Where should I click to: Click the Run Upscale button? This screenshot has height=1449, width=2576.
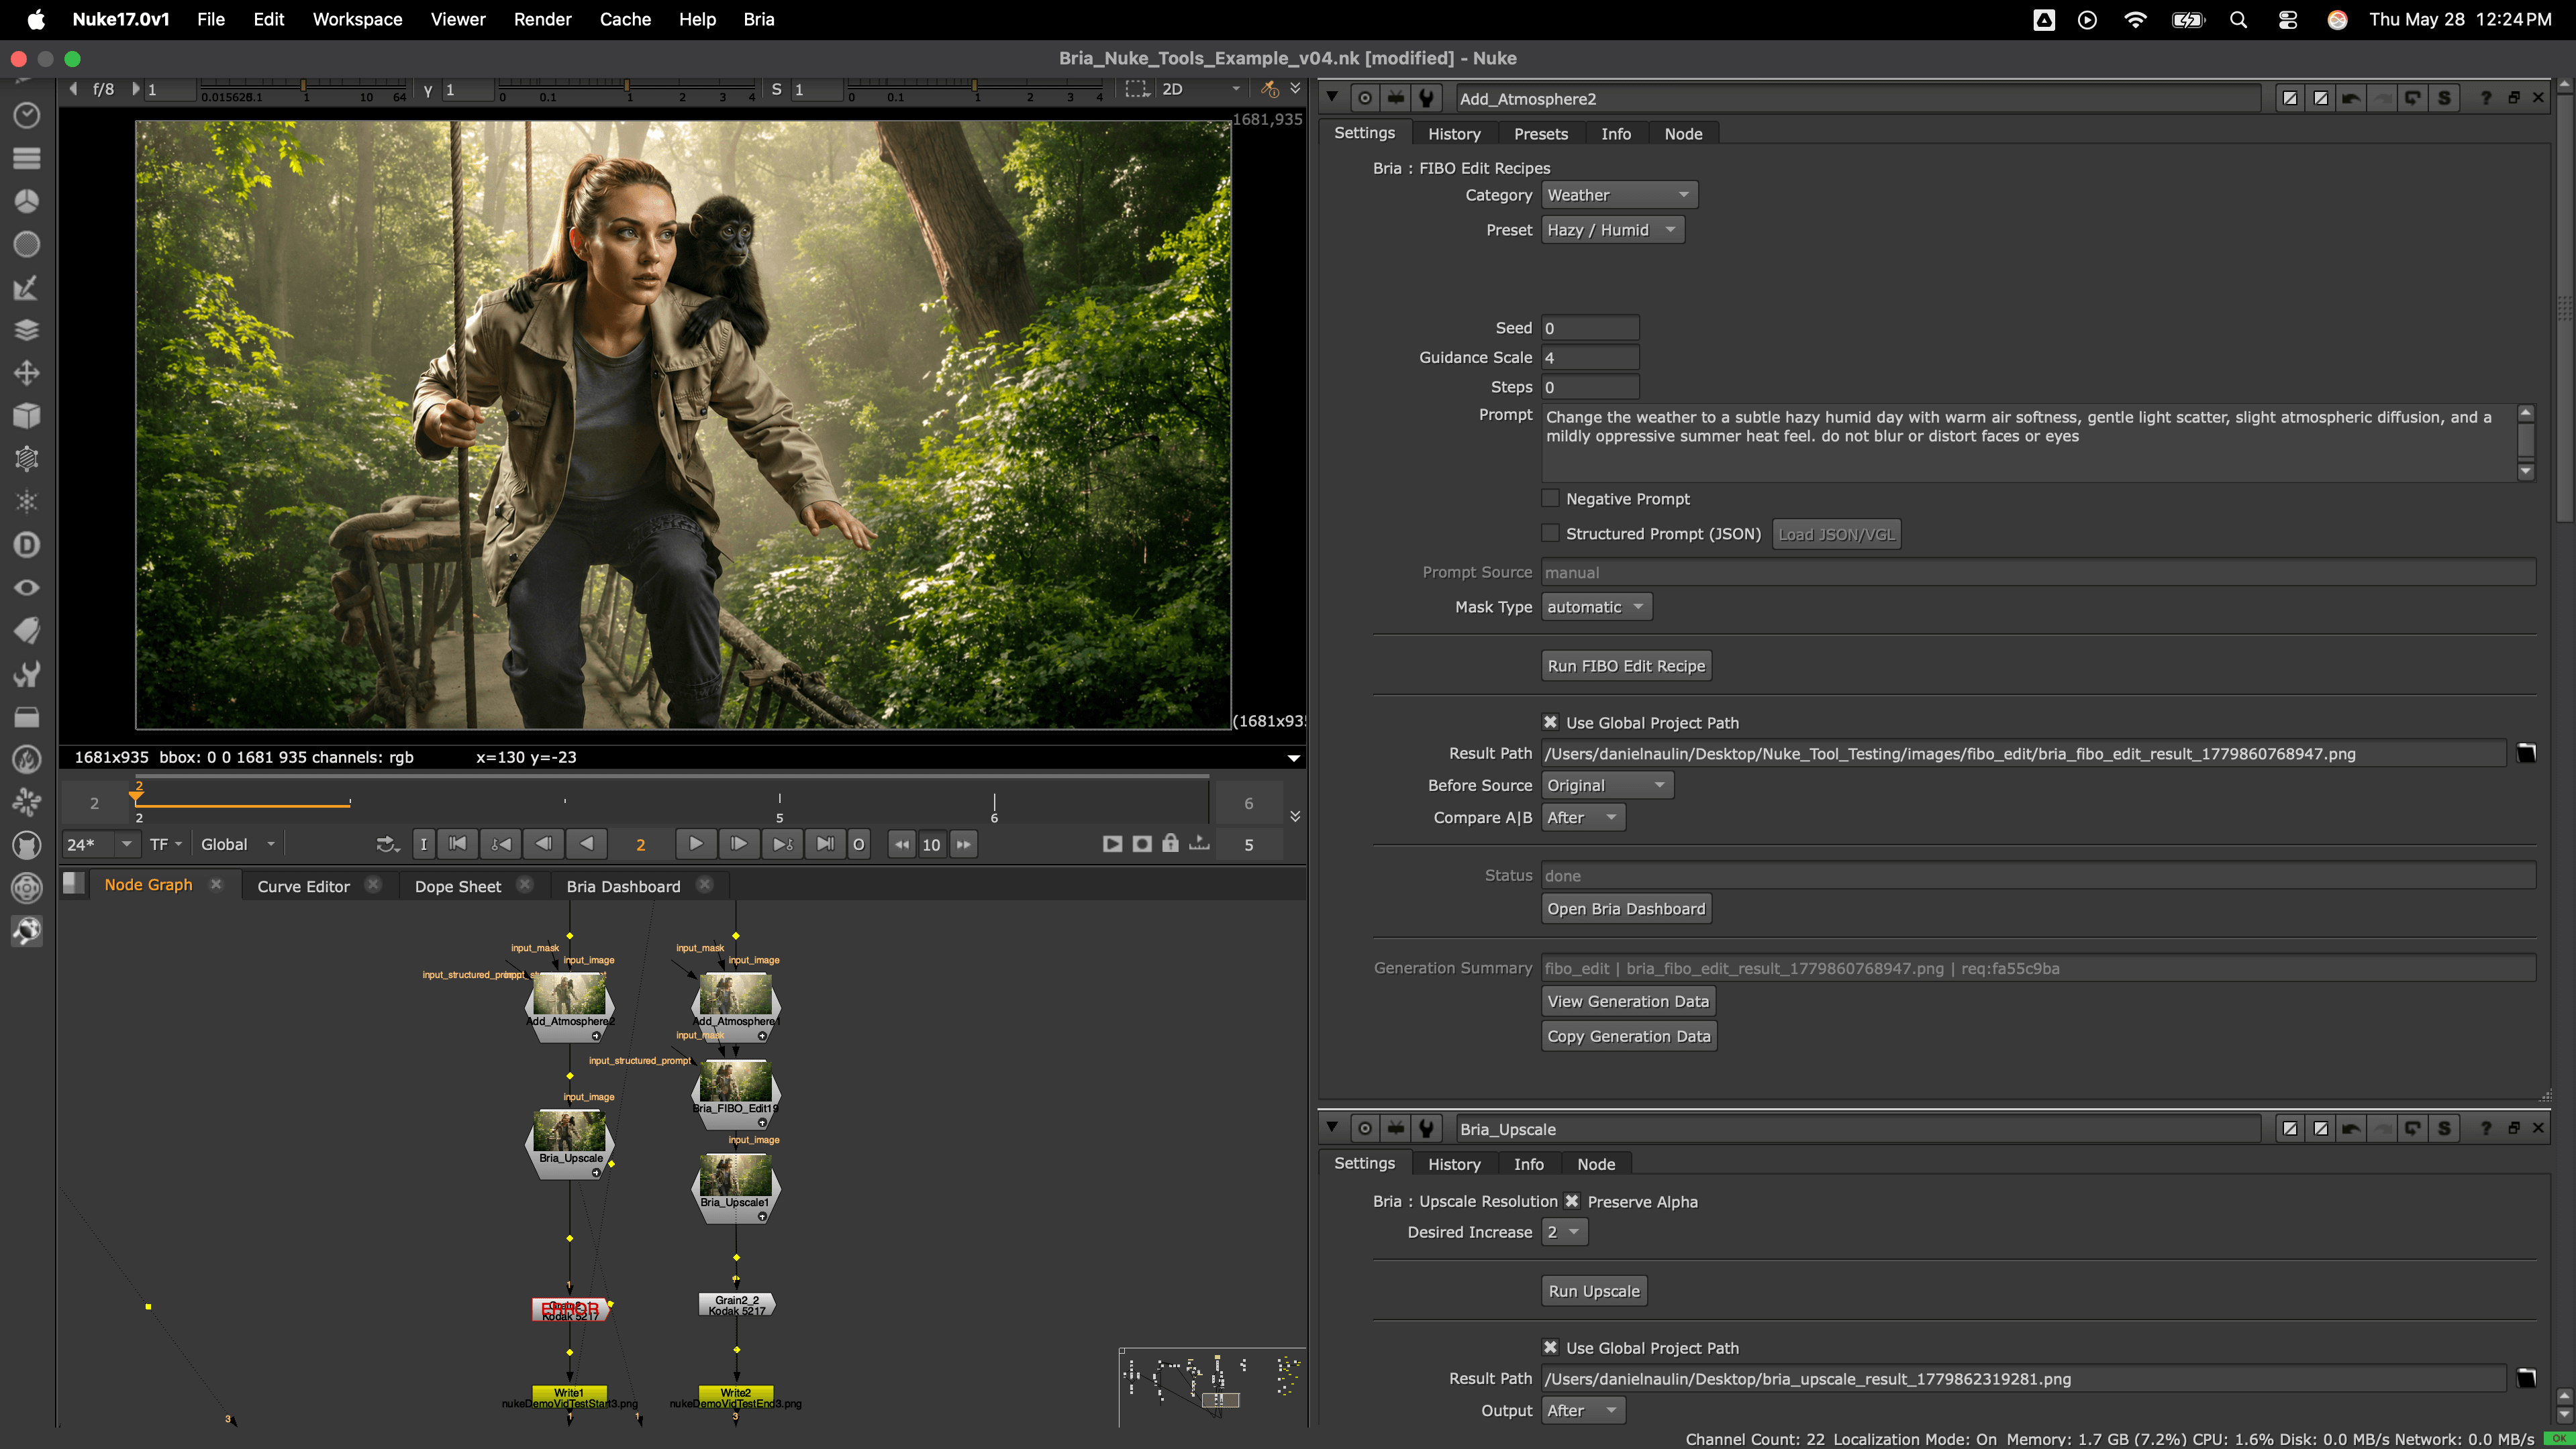point(1594,1291)
